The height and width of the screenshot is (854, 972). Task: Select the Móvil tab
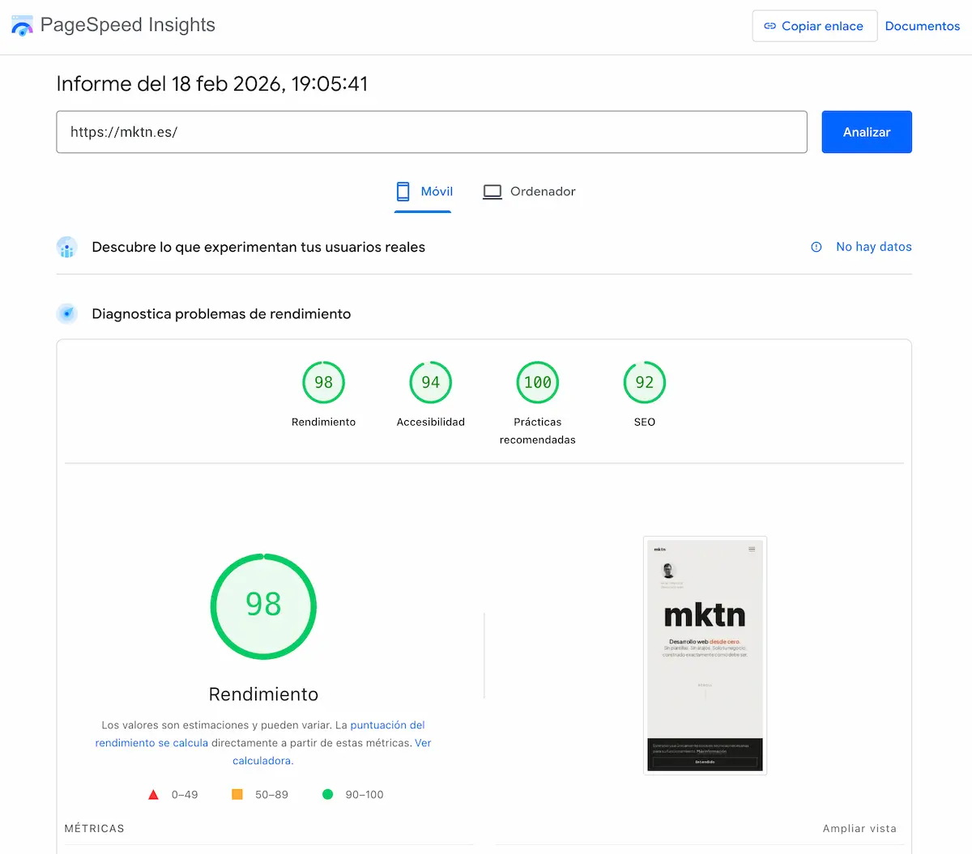423,191
